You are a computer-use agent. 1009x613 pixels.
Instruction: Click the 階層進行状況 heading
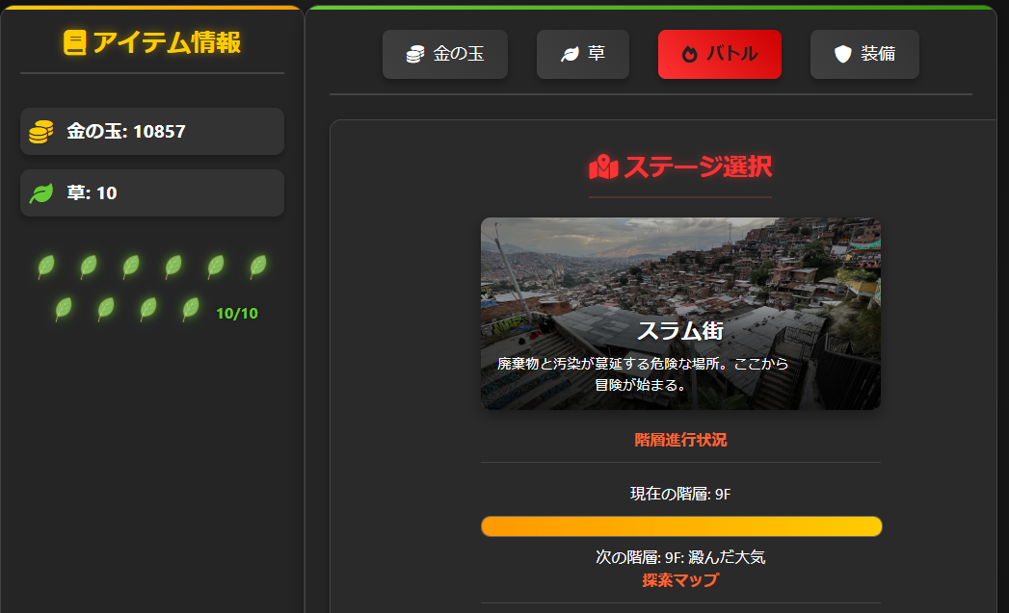coord(680,440)
